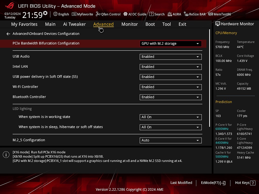Click the Prediction section heading

[x=224, y=102]
